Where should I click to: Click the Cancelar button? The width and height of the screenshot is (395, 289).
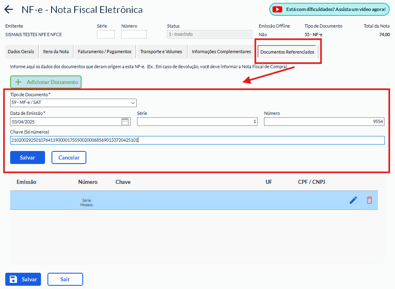coord(69,157)
